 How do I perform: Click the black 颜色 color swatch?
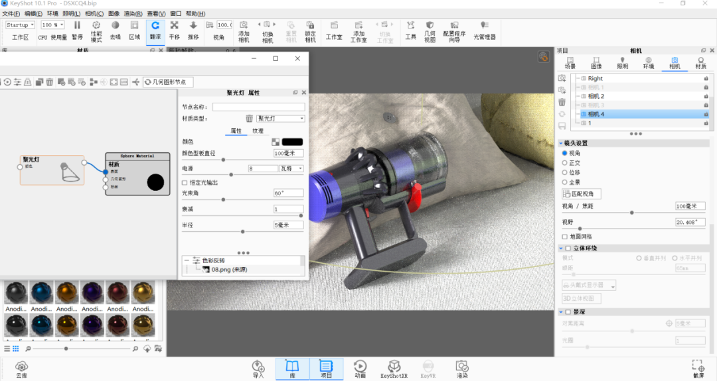point(292,142)
